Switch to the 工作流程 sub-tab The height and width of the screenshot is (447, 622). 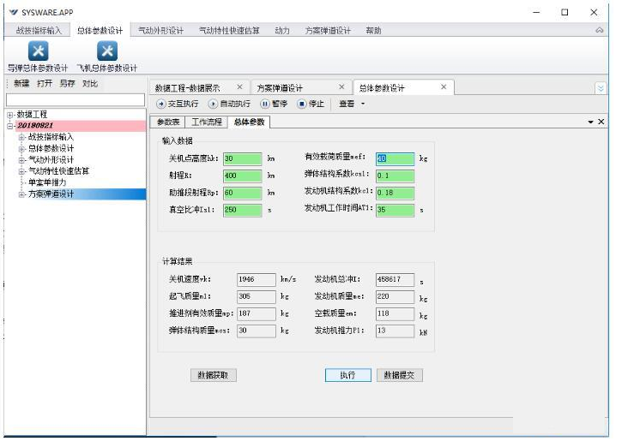[207, 122]
